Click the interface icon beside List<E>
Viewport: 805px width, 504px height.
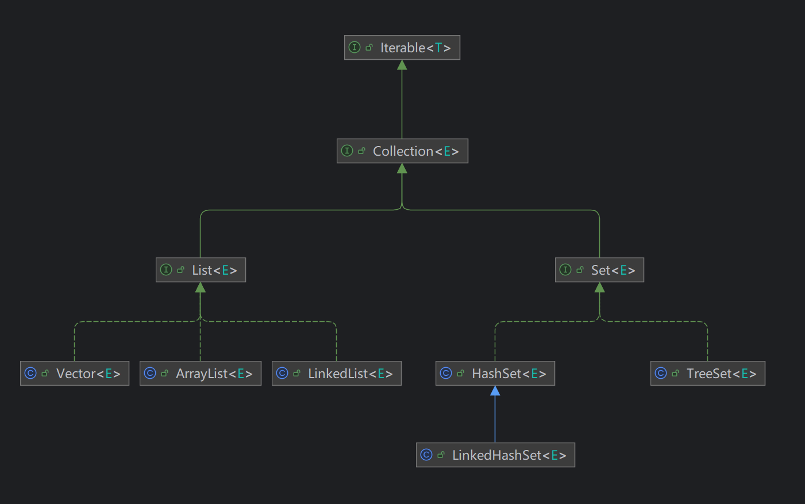pyautogui.click(x=166, y=270)
